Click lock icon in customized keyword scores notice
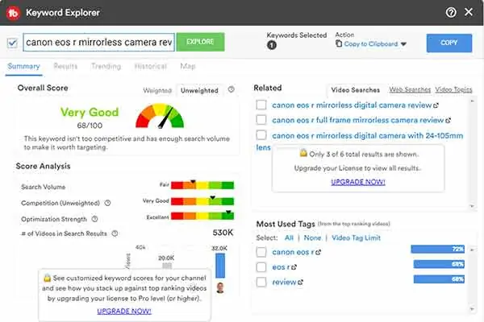This screenshot has width=484, height=322. click(47, 277)
